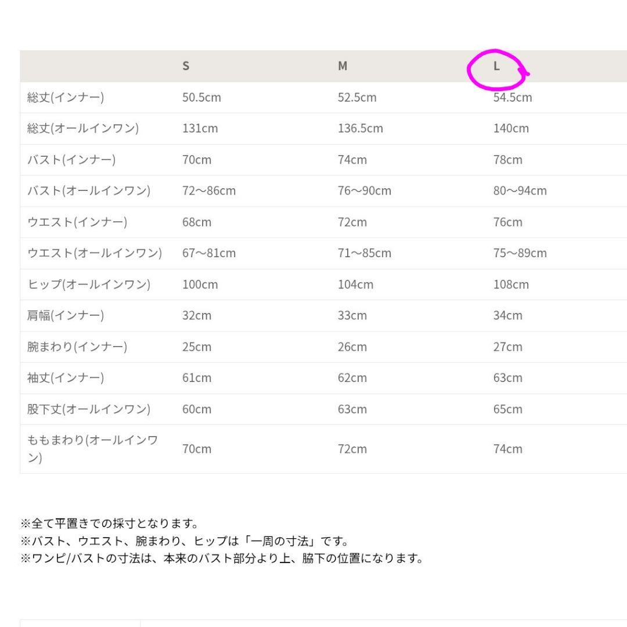
Task: Click the バスト(インナー) row label
Action: [71, 160]
